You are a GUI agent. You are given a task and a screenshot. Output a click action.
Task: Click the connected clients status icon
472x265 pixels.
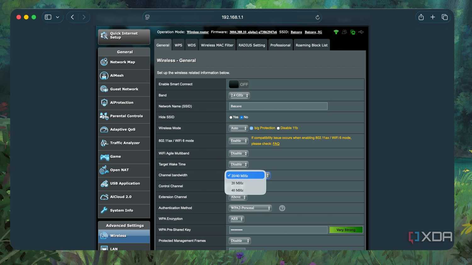click(x=345, y=32)
